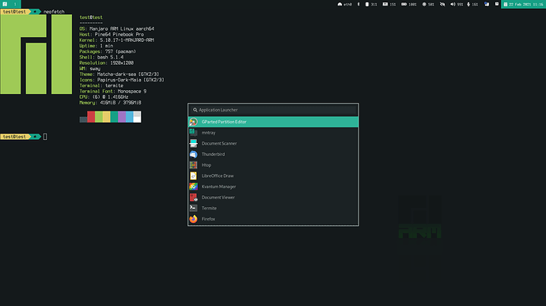Screen dimensions: 546x306
Task: Click the green color block in neofetch
Action: tap(99, 116)
